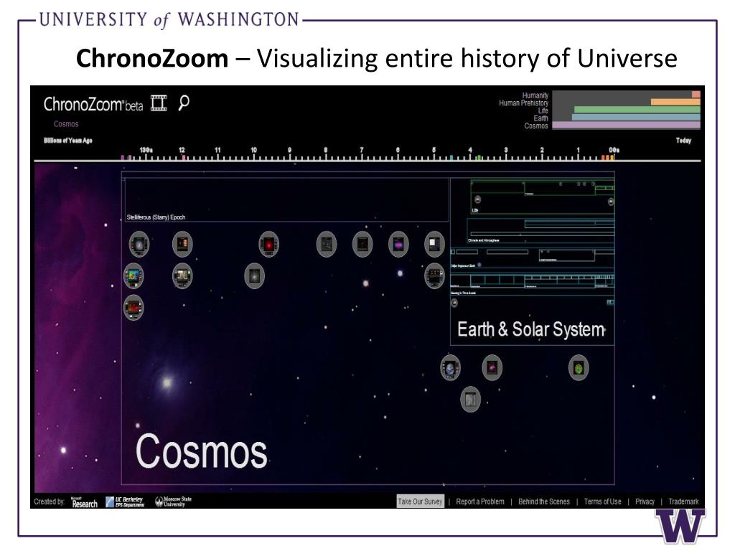Open the Climate and Atmosphere timeline
The width and height of the screenshot is (735, 551).
[x=541, y=230]
